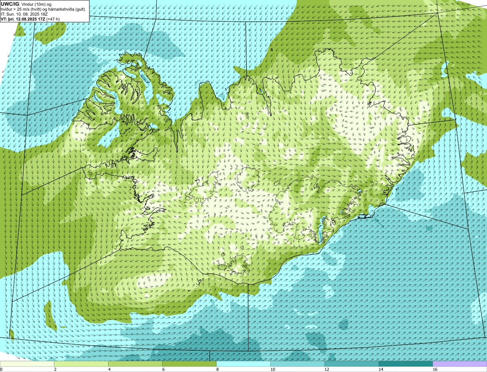
Task: Click the 12–14 m/s teal legend swatch
Action: coord(352,364)
